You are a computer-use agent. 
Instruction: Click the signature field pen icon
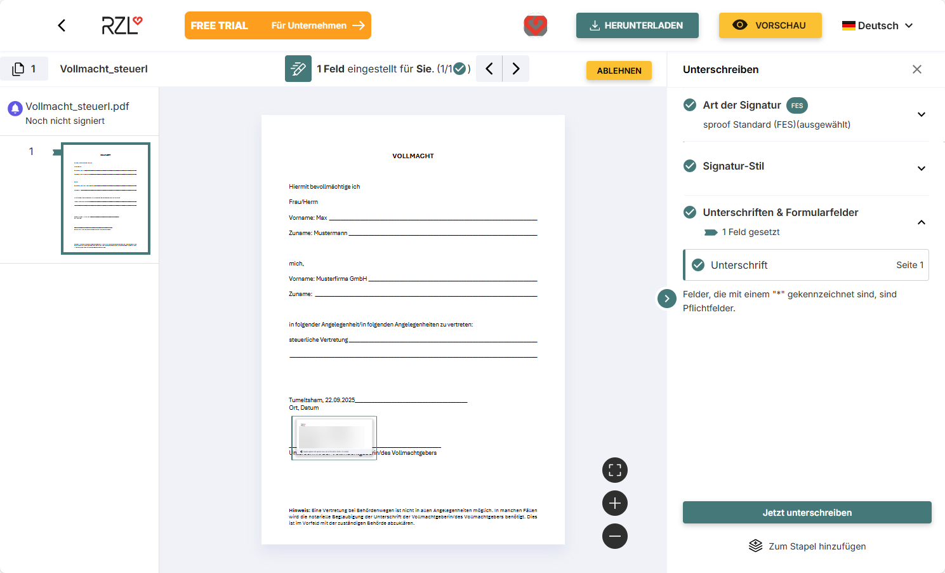coord(298,69)
